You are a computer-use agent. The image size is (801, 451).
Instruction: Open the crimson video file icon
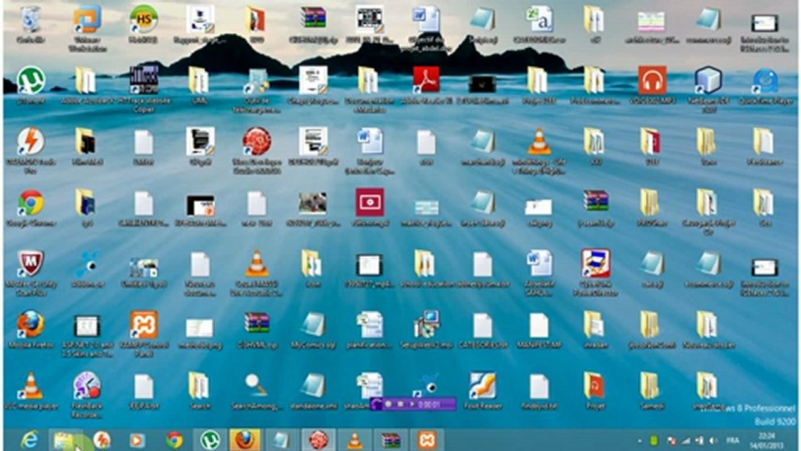(369, 203)
